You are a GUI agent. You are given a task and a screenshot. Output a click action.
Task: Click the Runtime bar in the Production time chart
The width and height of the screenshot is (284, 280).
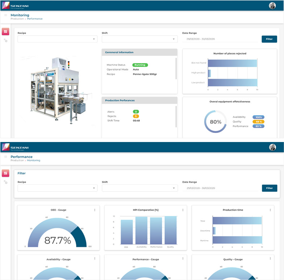[238, 240]
